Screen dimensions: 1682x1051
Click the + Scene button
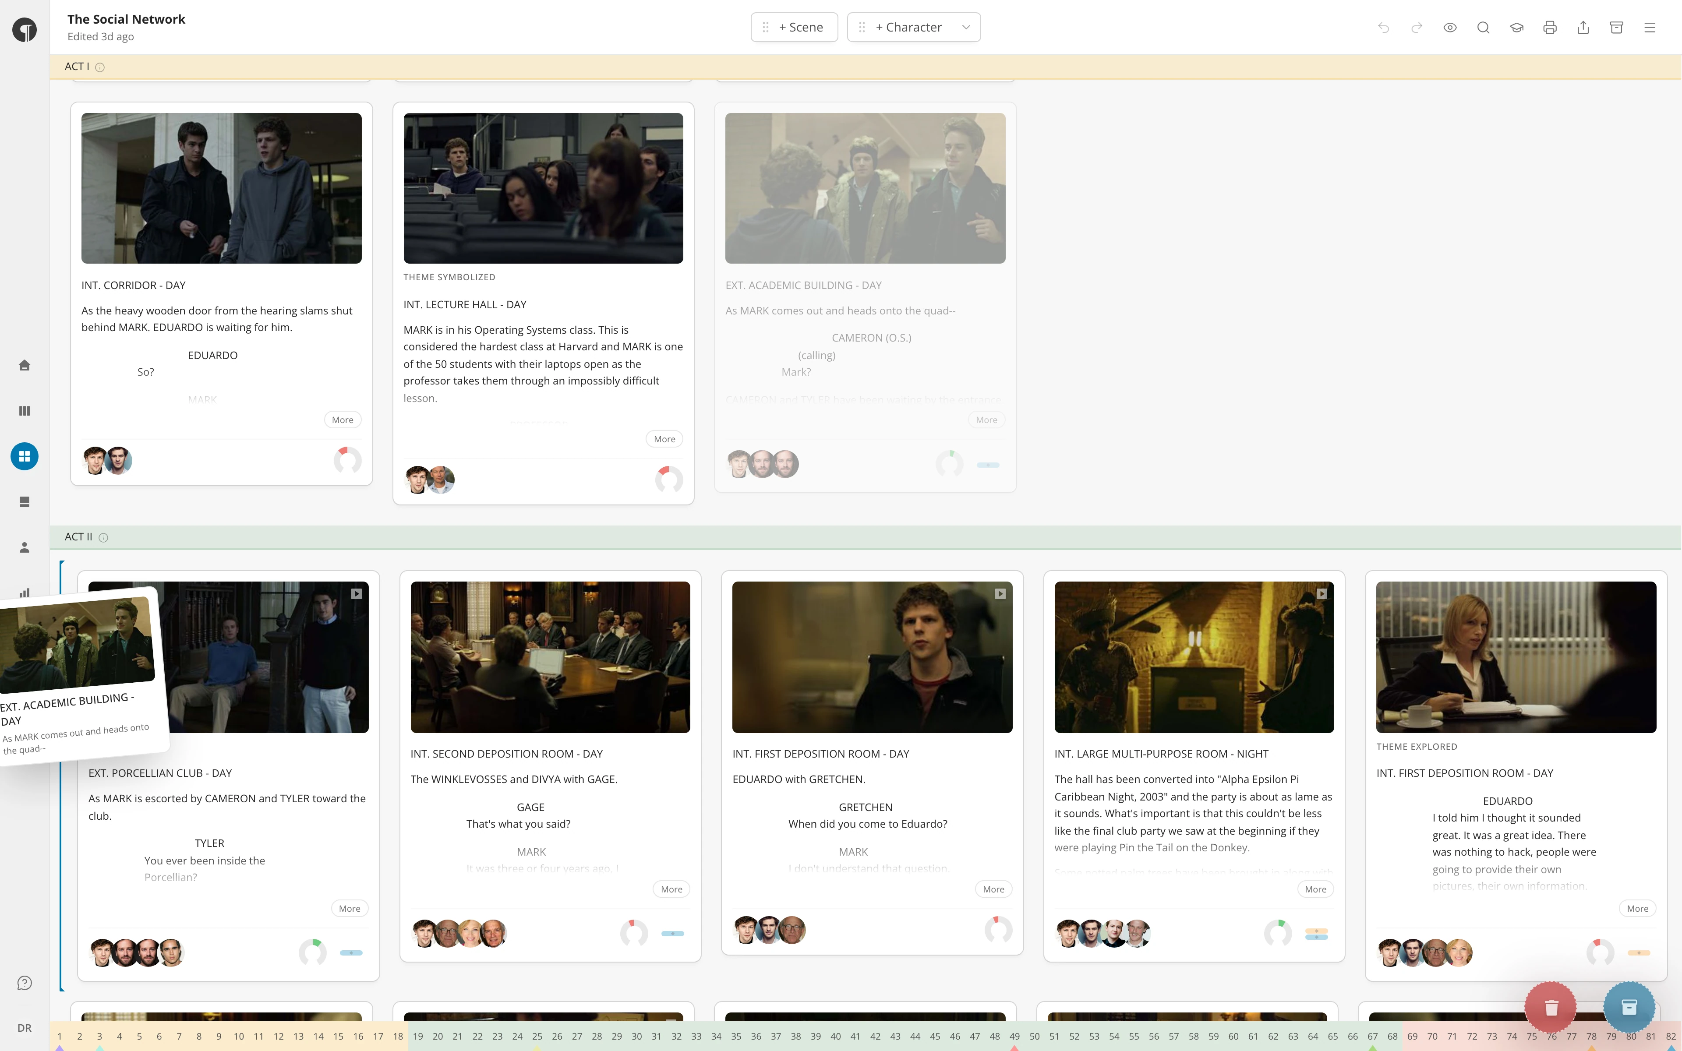tap(795, 27)
